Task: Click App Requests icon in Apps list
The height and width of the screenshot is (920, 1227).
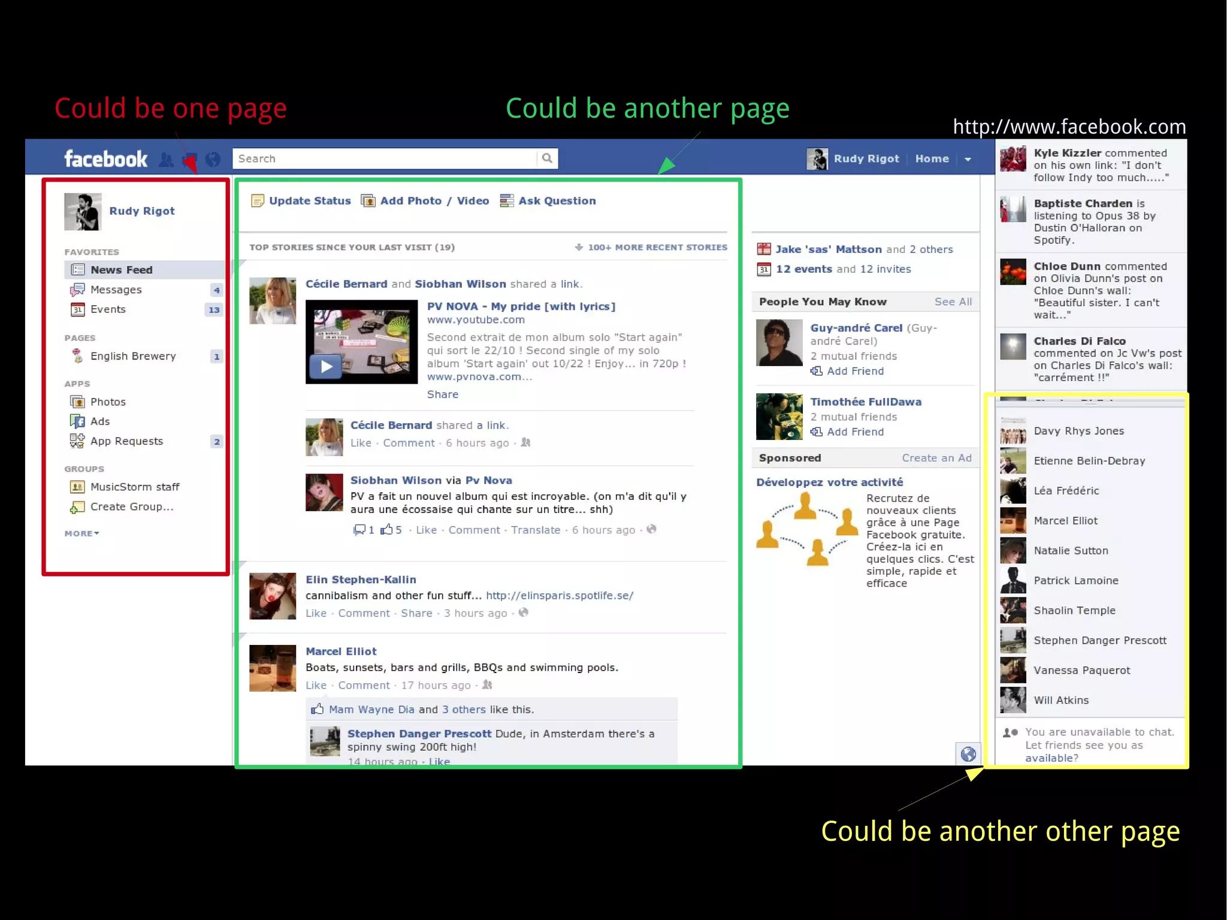Action: tap(77, 441)
